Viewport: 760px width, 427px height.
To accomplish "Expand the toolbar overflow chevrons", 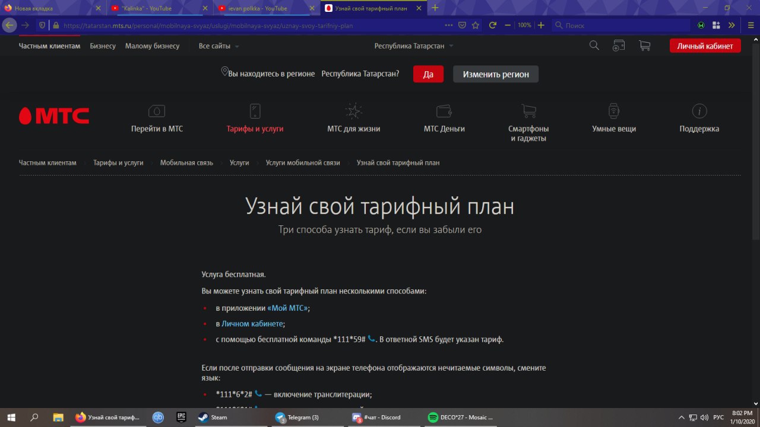I will pos(731,26).
